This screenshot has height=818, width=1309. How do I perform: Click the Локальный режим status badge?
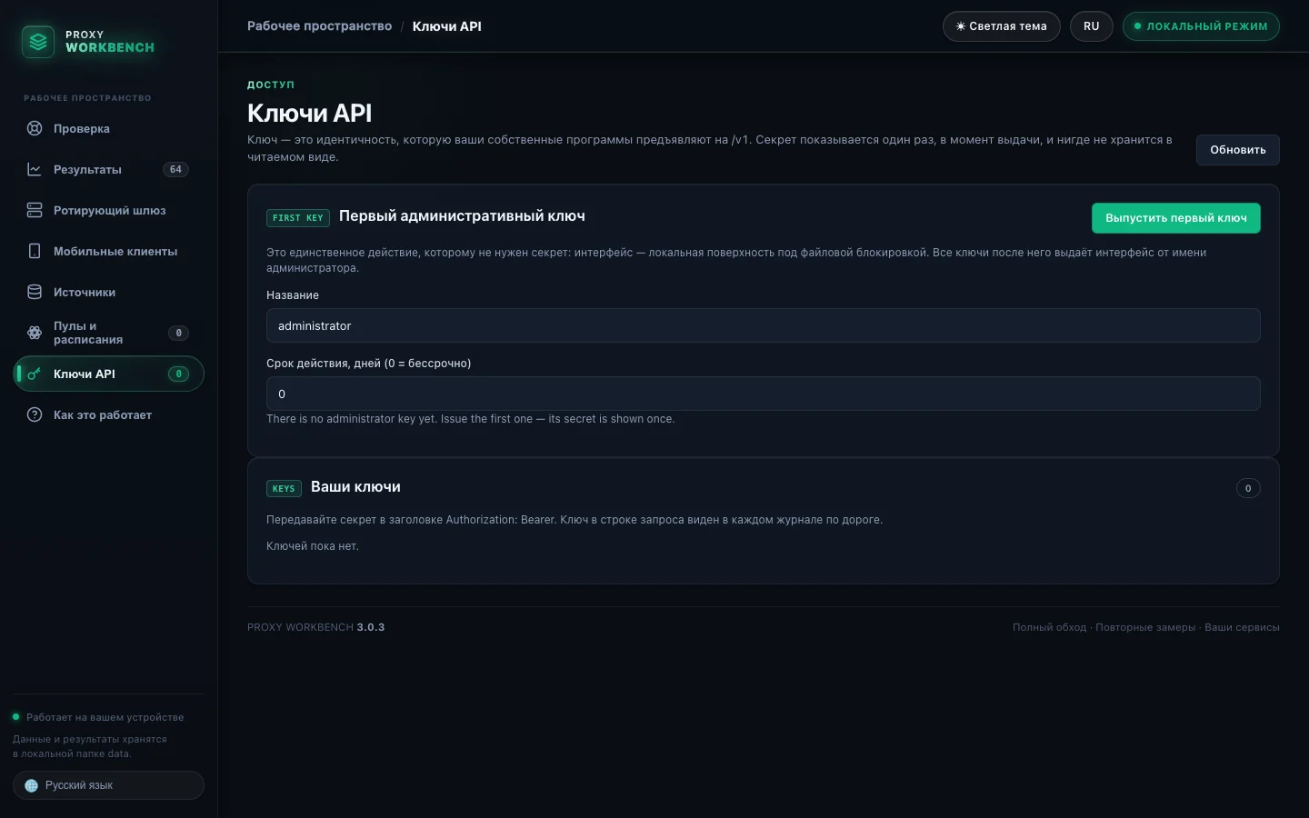pyautogui.click(x=1201, y=26)
